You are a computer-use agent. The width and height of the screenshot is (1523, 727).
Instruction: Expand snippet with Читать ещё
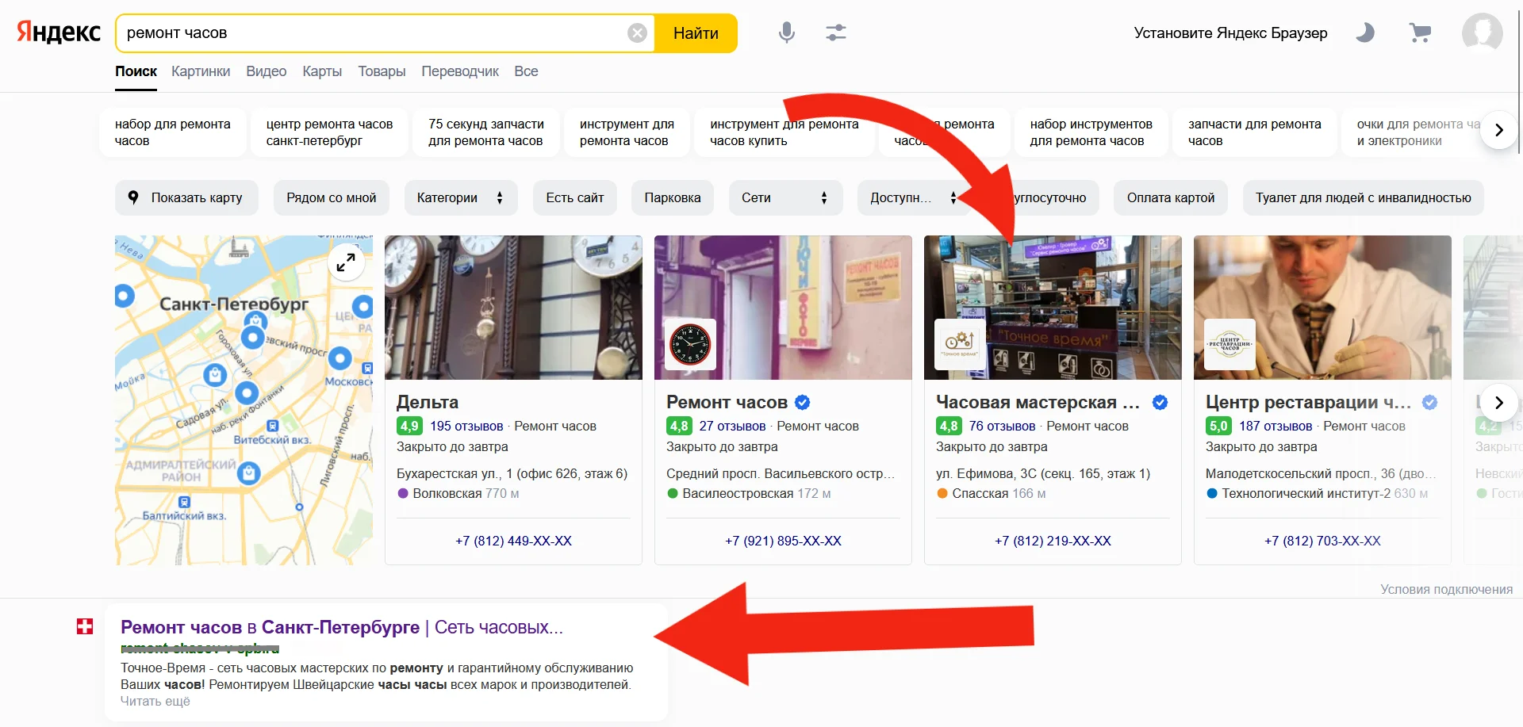155,702
